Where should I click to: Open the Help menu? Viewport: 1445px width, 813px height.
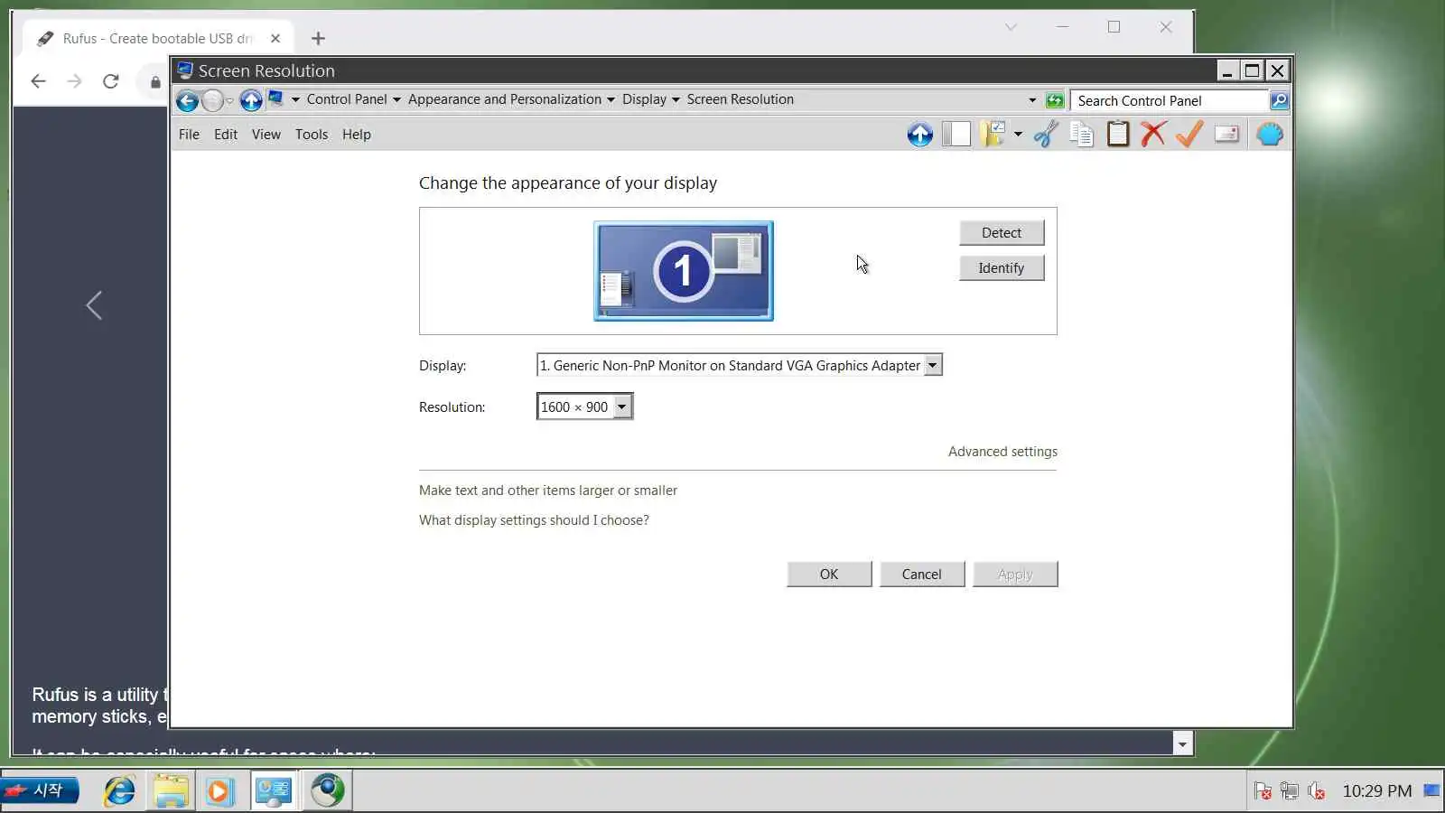357,135
